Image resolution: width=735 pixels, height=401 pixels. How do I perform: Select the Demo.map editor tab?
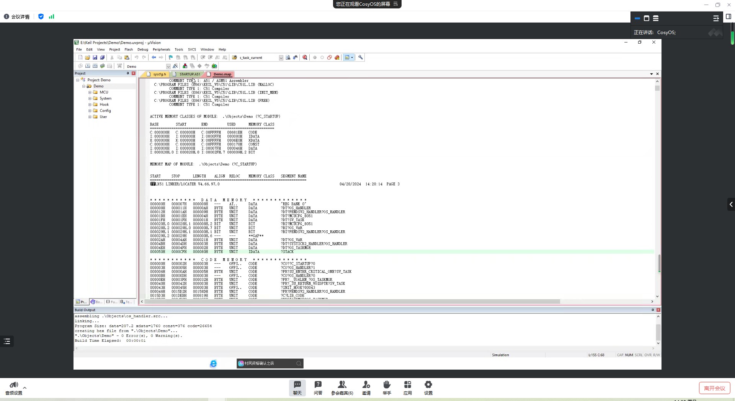coord(219,74)
